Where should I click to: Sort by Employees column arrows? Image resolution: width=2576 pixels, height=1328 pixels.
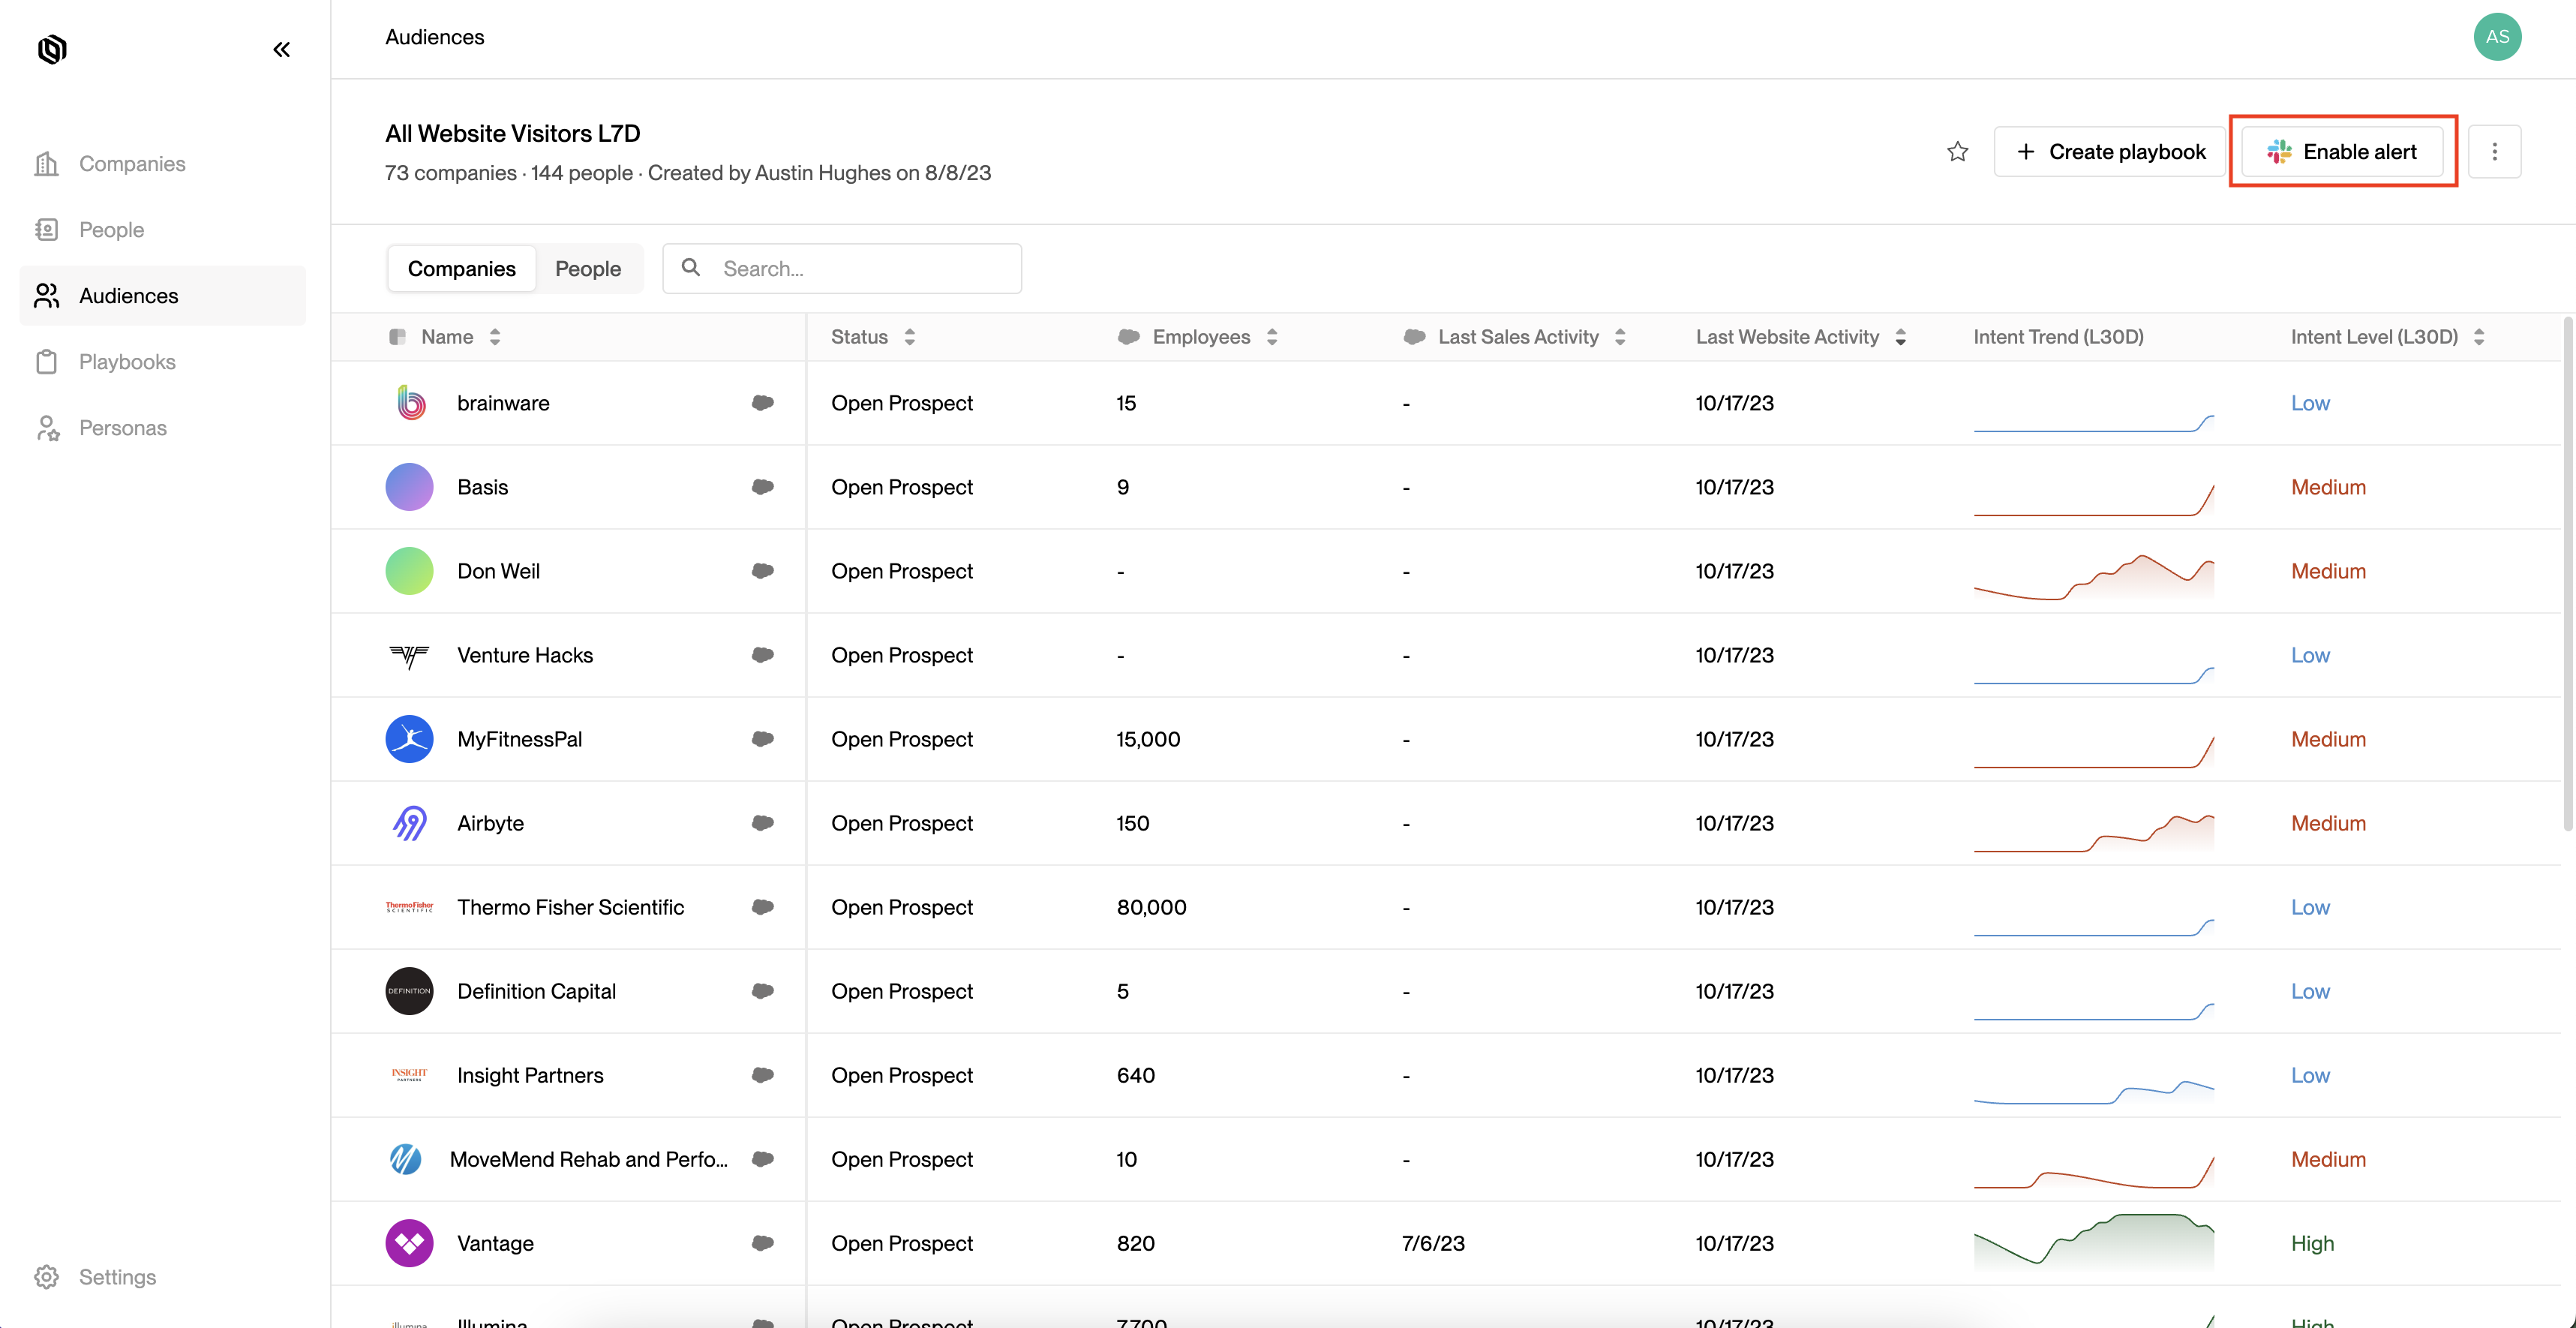pyautogui.click(x=1272, y=337)
